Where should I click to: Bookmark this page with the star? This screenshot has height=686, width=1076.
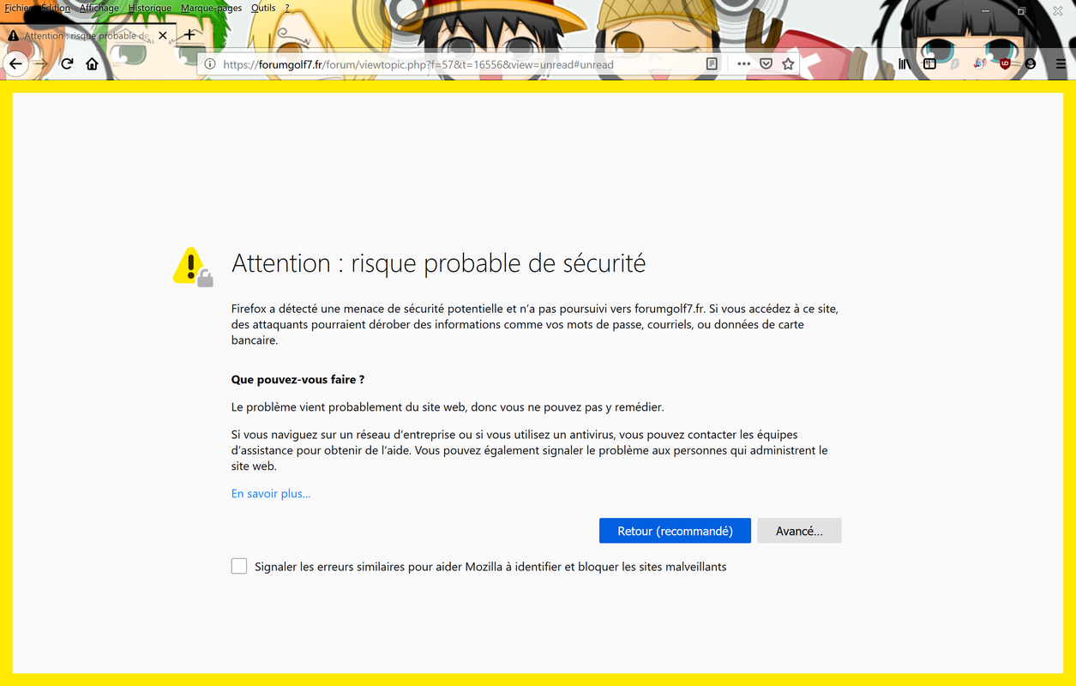788,64
